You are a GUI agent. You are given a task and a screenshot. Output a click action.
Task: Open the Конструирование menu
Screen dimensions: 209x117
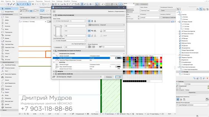[x=21, y=1]
